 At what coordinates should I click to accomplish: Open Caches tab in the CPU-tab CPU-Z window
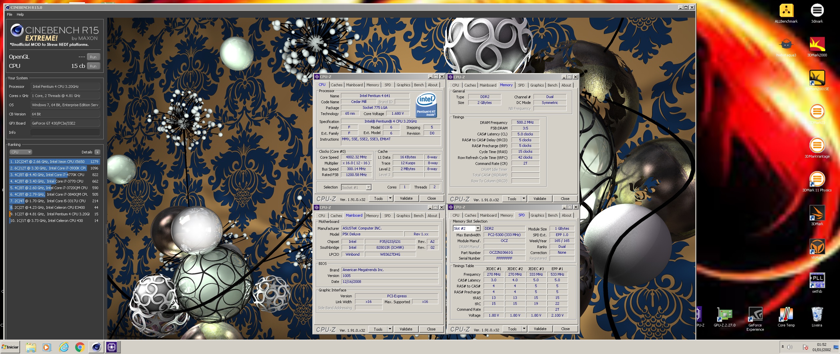(336, 85)
